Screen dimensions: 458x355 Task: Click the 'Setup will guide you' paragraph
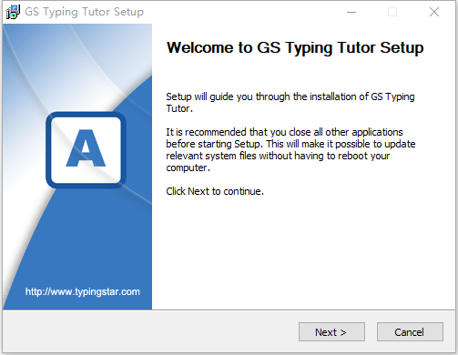coord(290,103)
